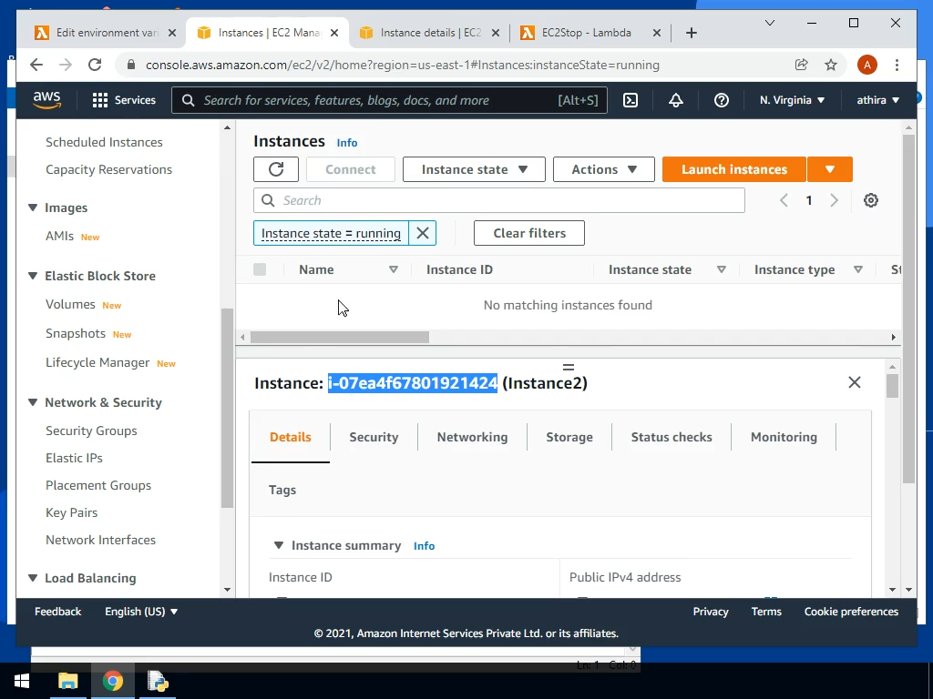Open the tab search chevron in Chrome

pos(769,23)
